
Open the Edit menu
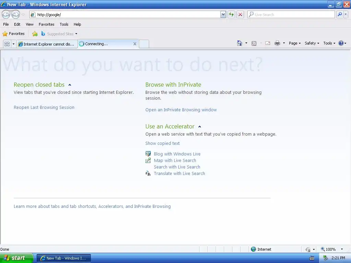pos(17,24)
